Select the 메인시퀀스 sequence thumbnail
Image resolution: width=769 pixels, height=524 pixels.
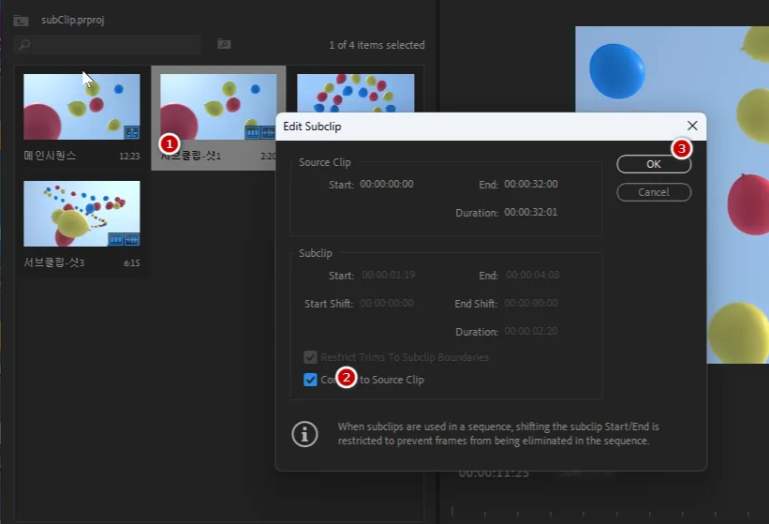coord(81,107)
